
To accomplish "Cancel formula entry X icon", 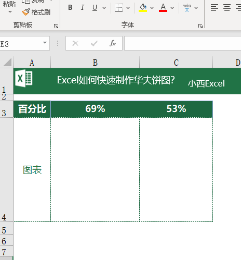I will [x=75, y=43].
